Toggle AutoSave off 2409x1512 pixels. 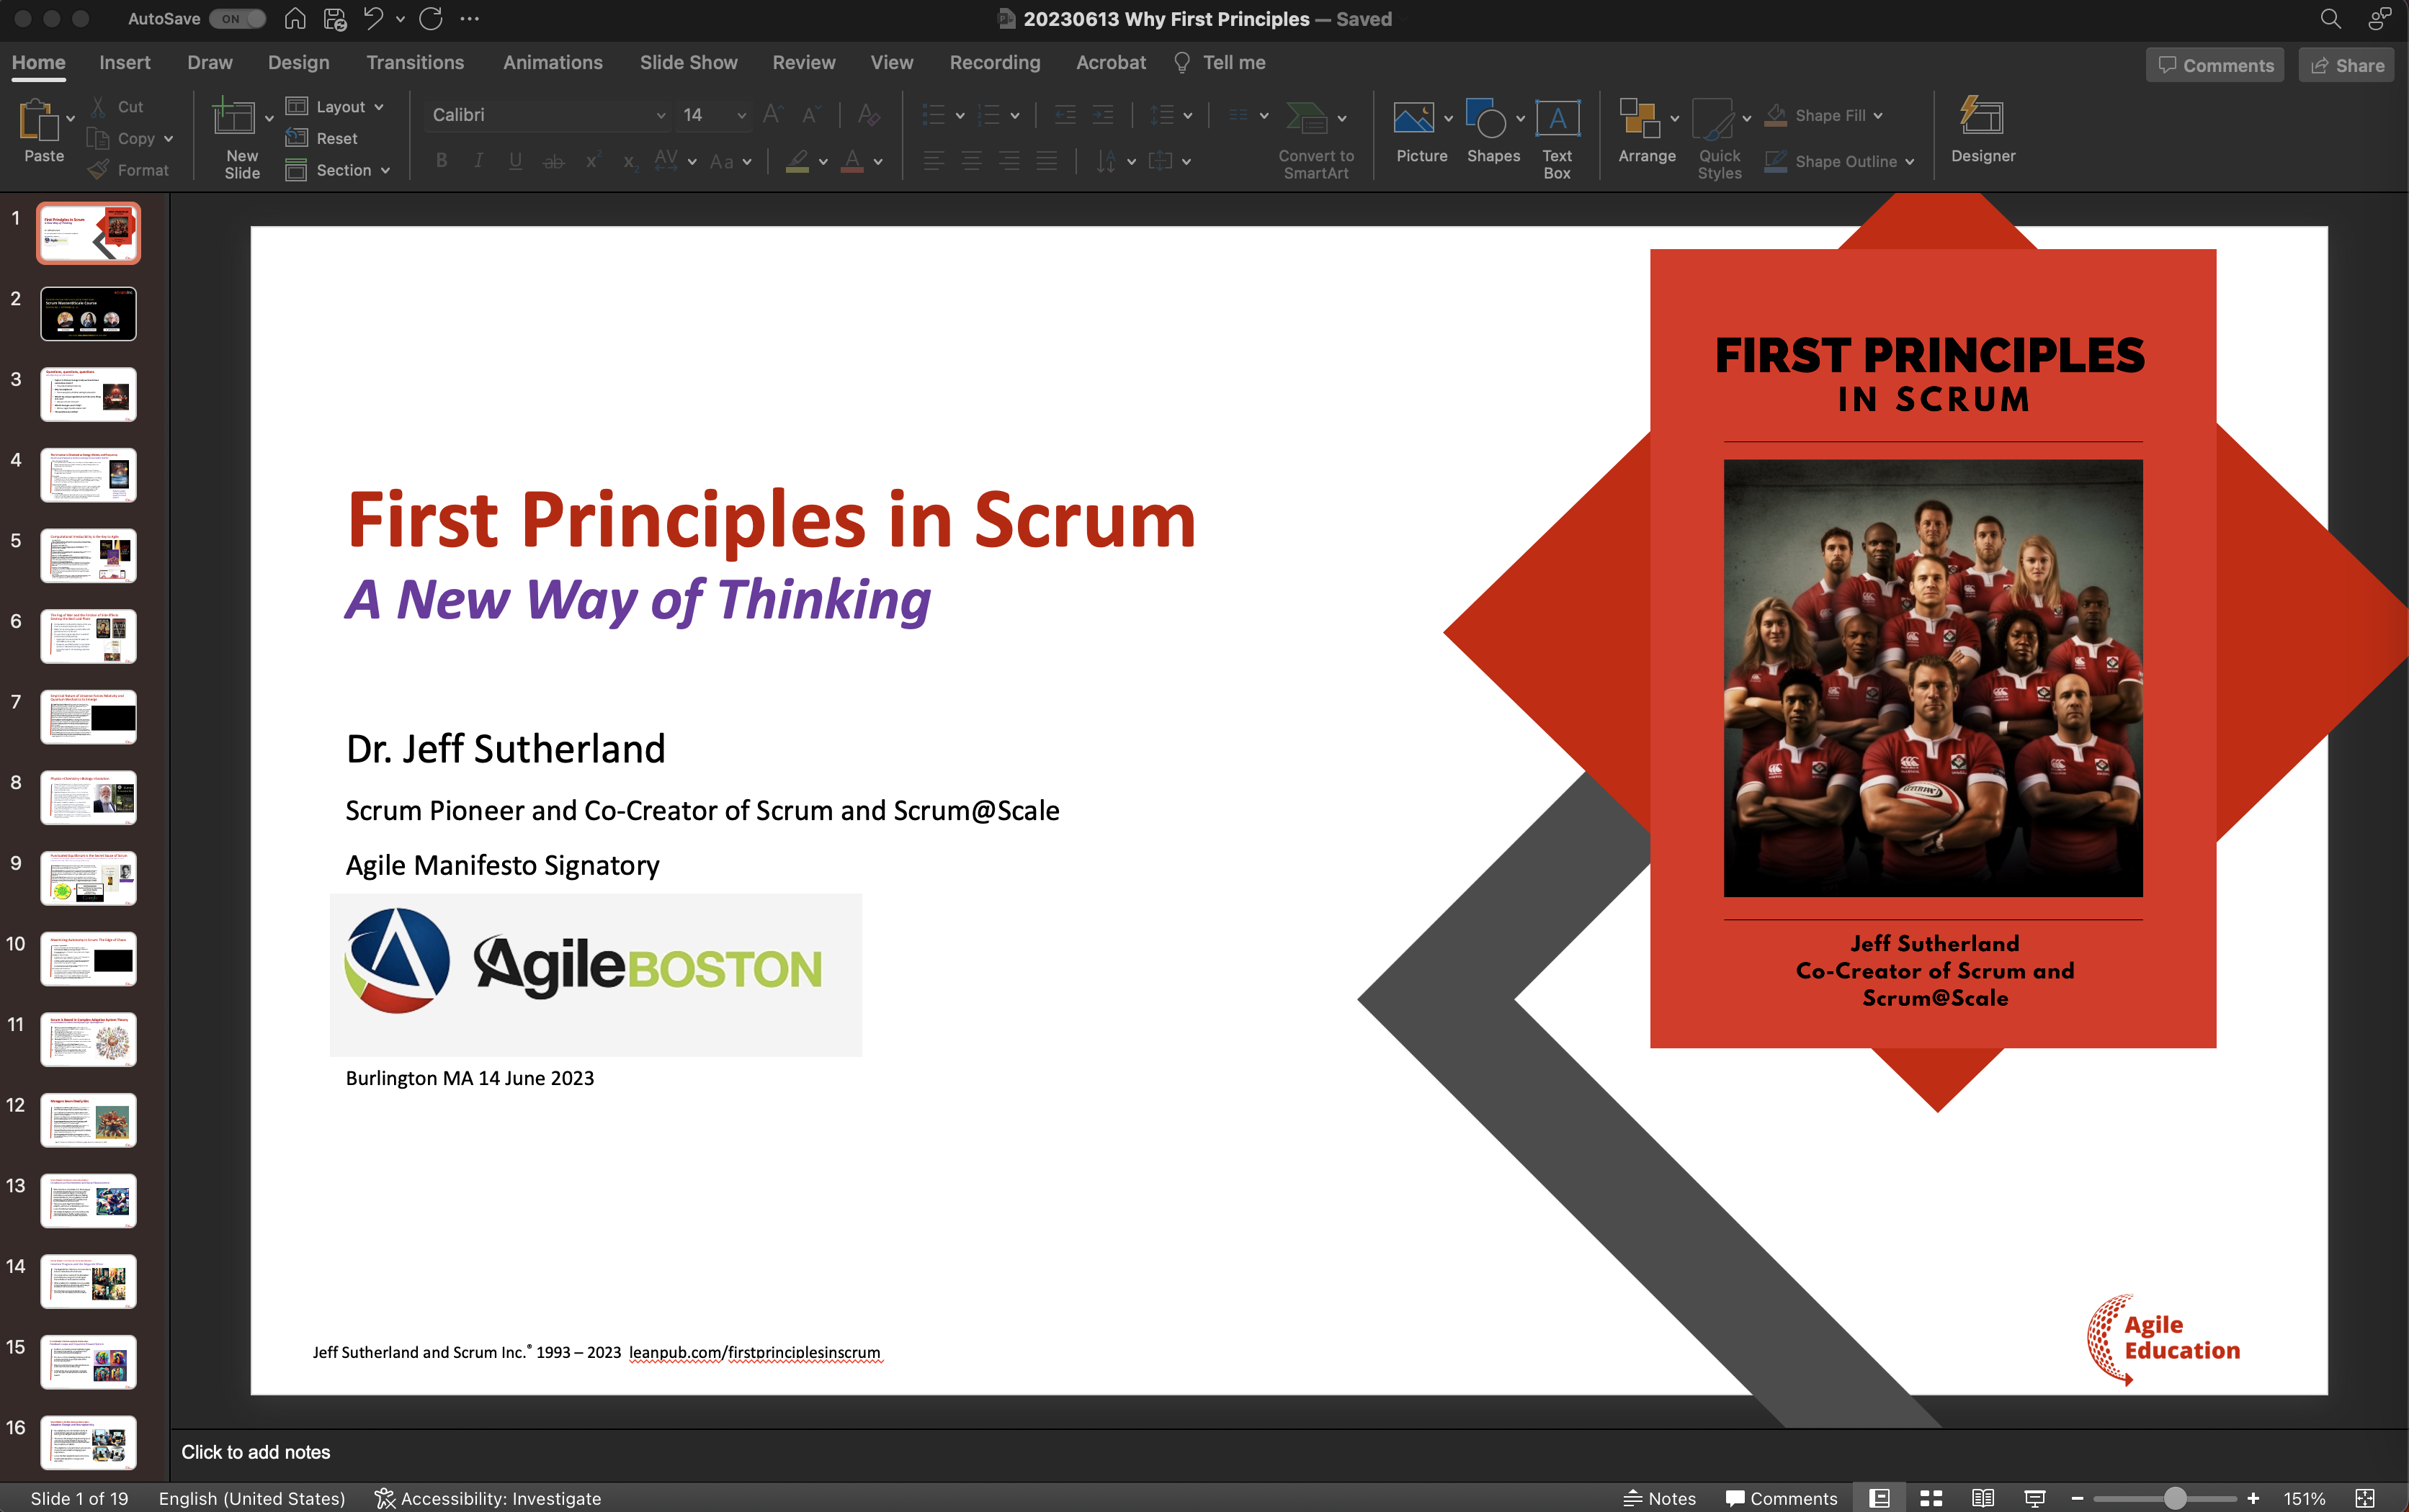pos(238,18)
